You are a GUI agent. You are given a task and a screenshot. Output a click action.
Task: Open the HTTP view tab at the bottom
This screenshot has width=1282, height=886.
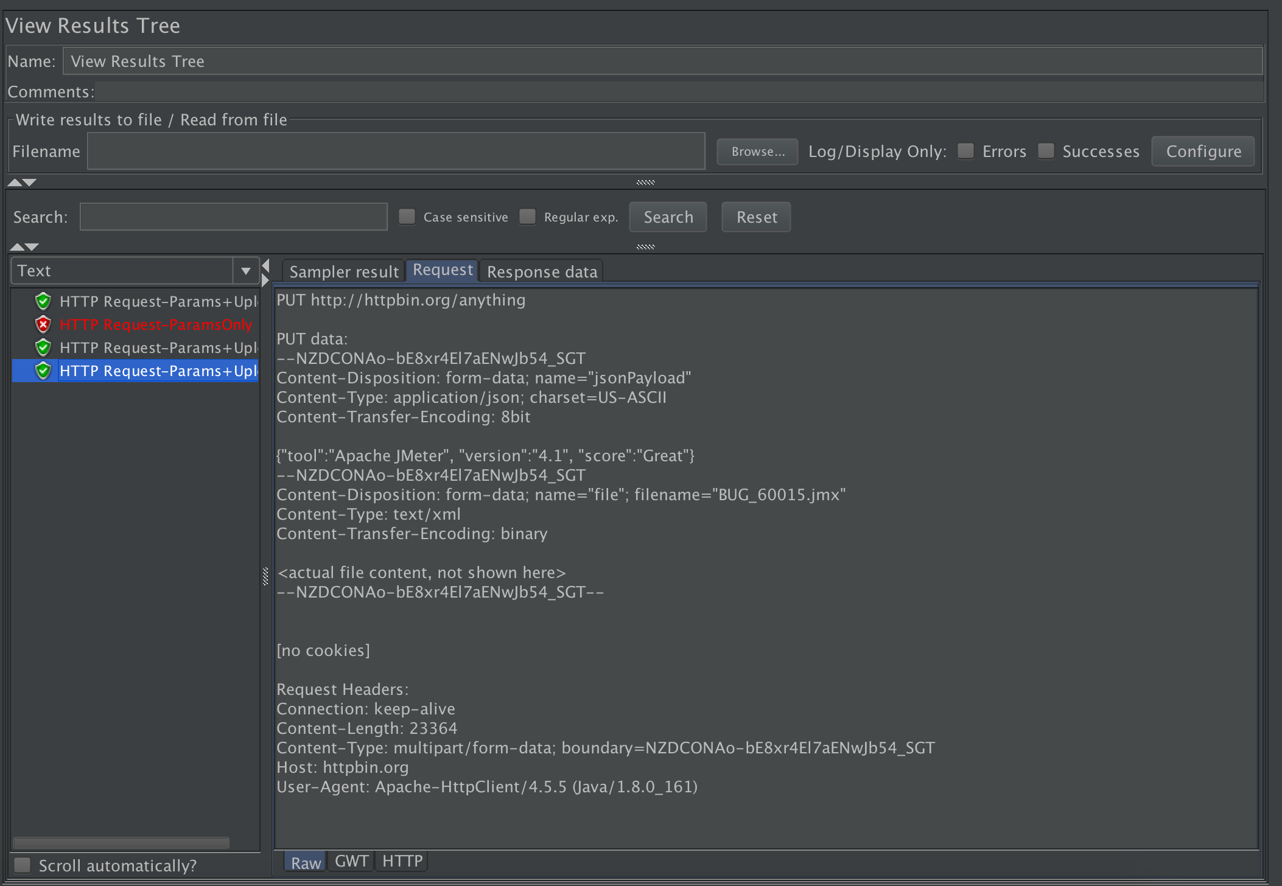point(401,860)
